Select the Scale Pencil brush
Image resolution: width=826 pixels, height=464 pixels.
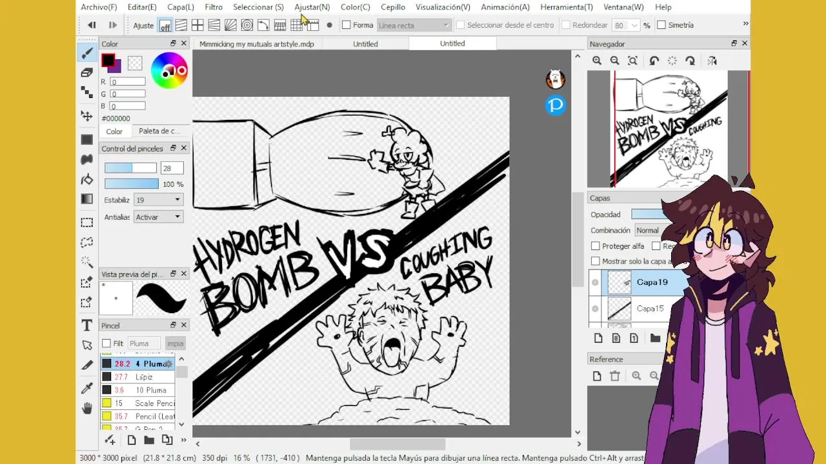(x=138, y=403)
